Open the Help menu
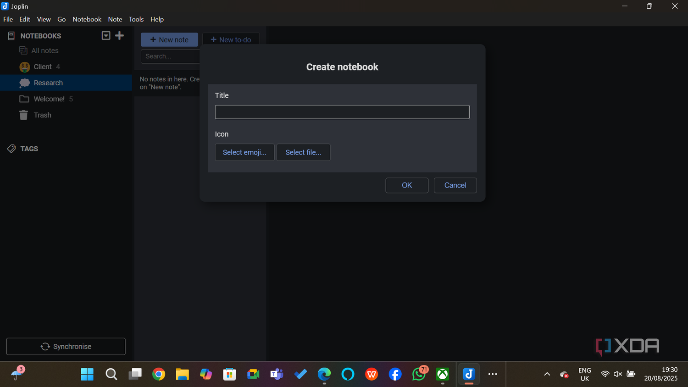The image size is (688, 387). pos(157,19)
